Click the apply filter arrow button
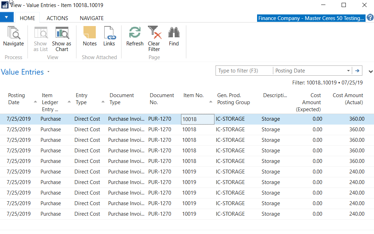 [357, 71]
